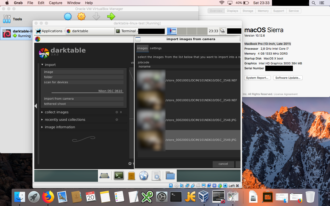Click Software Update button
Screen dimensions: 330x206
pyautogui.click(x=288, y=78)
